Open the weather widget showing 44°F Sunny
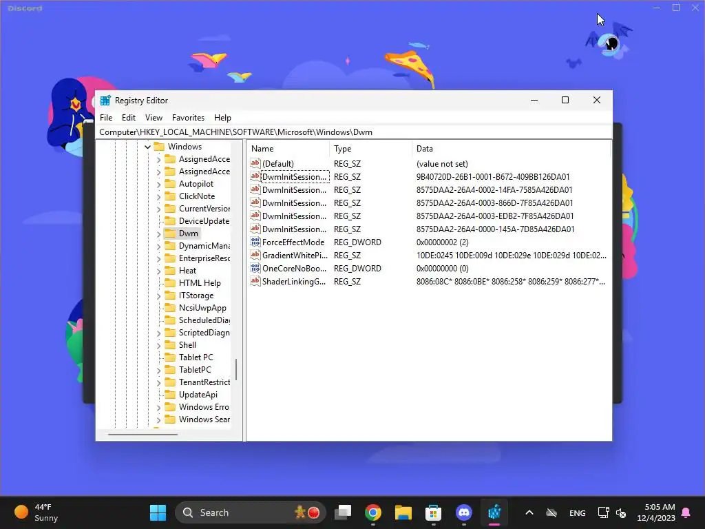 tap(37, 512)
